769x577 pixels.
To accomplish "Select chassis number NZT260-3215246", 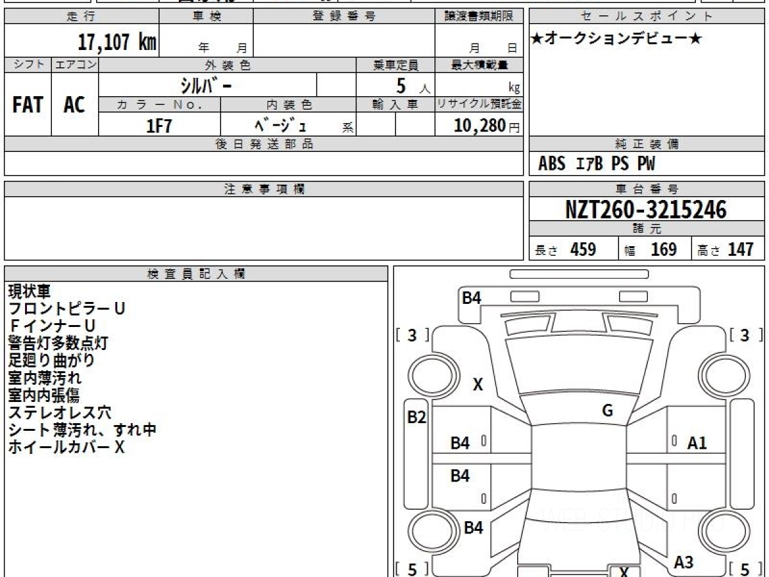I will pyautogui.click(x=646, y=210).
